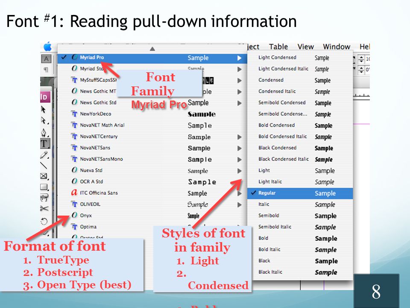Click the Sample preview beside Black style
Screen dimensions: 410x308
click(x=326, y=261)
